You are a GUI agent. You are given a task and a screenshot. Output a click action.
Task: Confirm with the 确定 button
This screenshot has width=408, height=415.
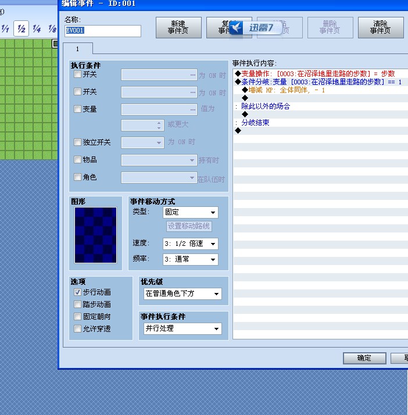364,358
